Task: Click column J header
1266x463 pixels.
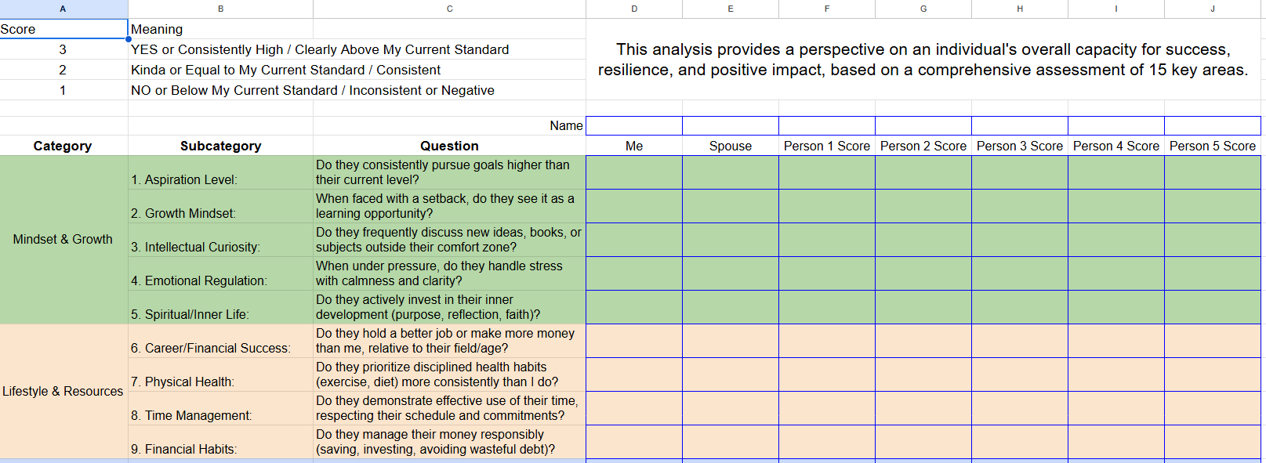Action: (x=1212, y=9)
